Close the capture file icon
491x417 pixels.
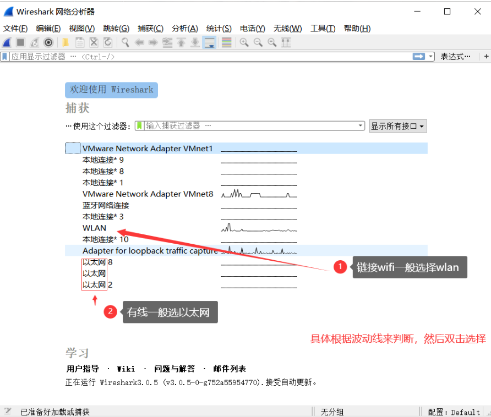(x=94, y=42)
